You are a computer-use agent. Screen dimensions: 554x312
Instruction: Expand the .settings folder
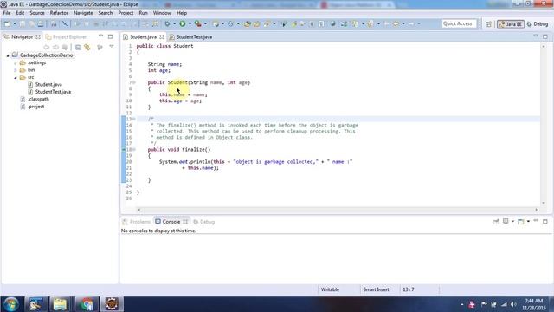click(16, 62)
